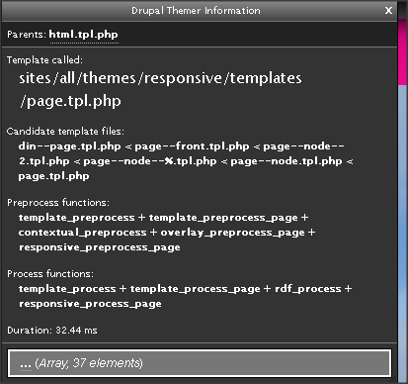Click the blue scrollbar track area
Image resolution: width=408 pixels, height=384 pixels.
click(x=402, y=233)
